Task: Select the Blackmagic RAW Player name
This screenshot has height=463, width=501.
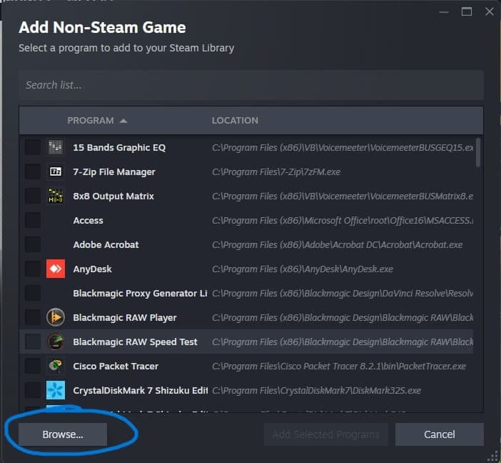Action: [125, 318]
